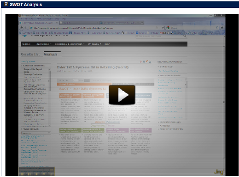Click the new tab plus icon
Screen dimensions: 239x177
point(142,23)
